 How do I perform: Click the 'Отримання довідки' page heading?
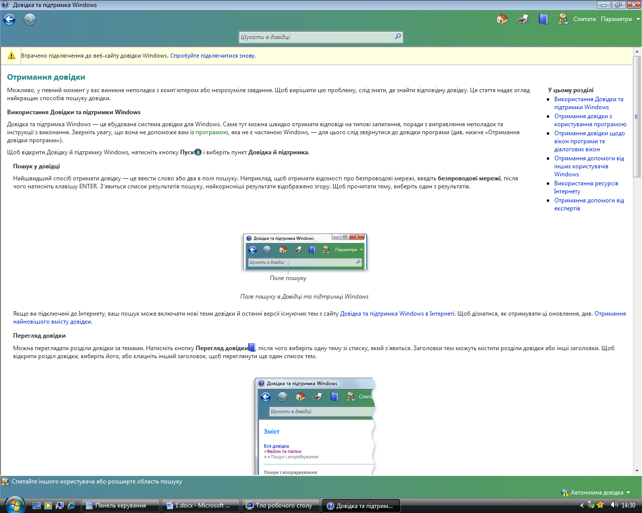46,77
